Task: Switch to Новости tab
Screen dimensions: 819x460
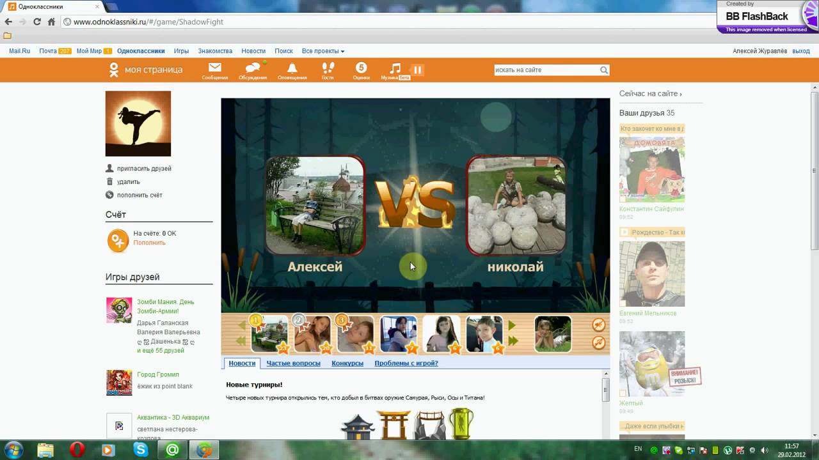Action: (242, 363)
